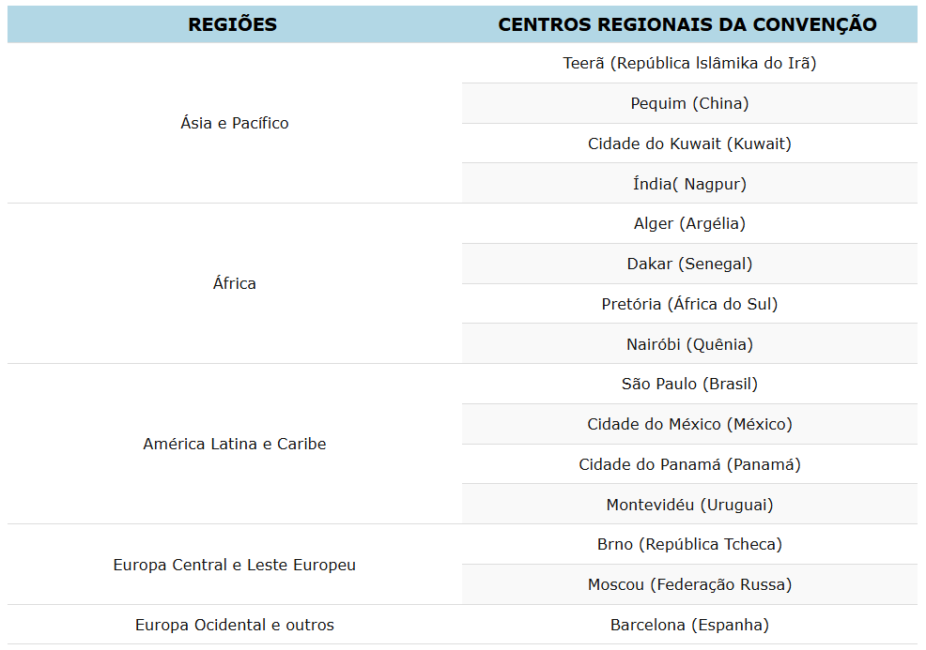Select the África region cell
Viewport: 926px width, 650px height.
[x=235, y=283]
